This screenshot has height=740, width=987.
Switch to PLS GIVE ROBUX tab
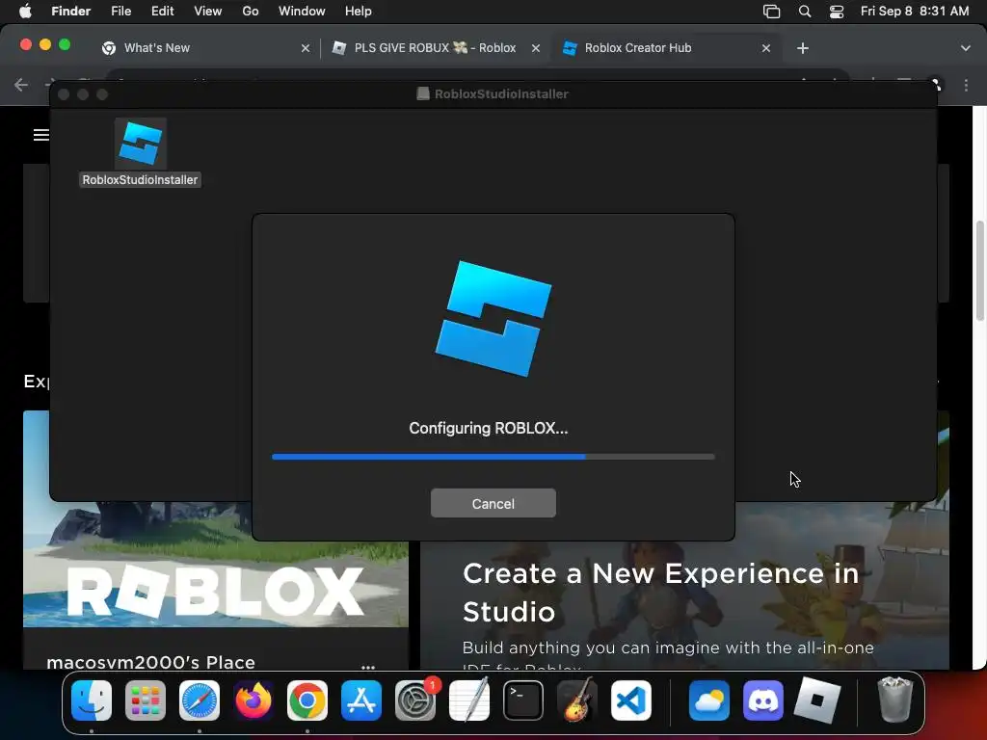coord(435,48)
